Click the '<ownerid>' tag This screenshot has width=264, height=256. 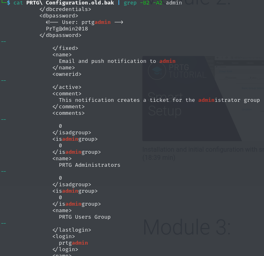pos(67,74)
